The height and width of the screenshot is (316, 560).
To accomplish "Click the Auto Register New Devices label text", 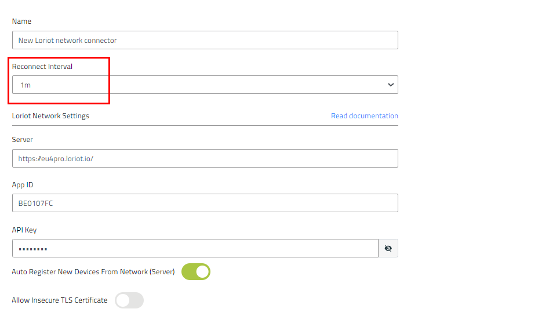I will (x=93, y=271).
